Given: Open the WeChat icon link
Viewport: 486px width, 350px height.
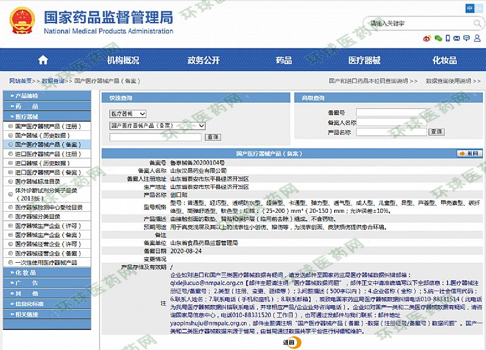Looking at the screenshot, I should 437,38.
